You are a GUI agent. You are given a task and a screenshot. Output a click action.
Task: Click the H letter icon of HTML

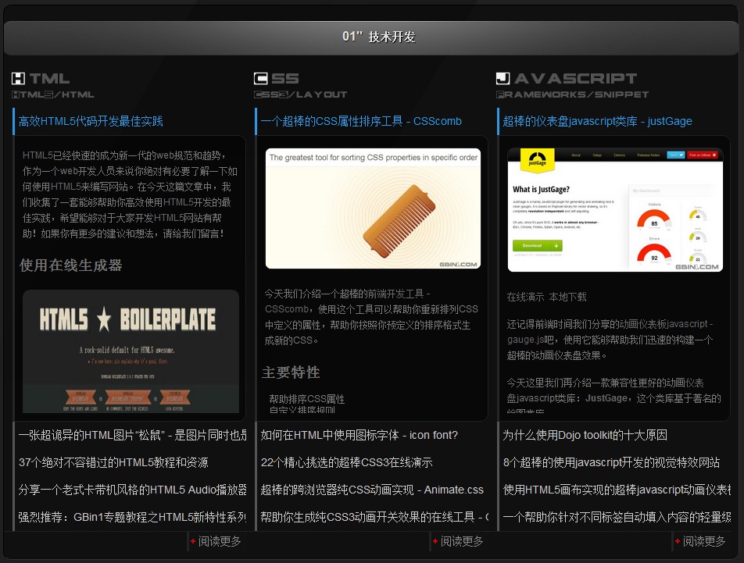pos(18,79)
